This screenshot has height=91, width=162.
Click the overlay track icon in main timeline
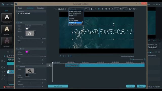[x=2, y=67]
